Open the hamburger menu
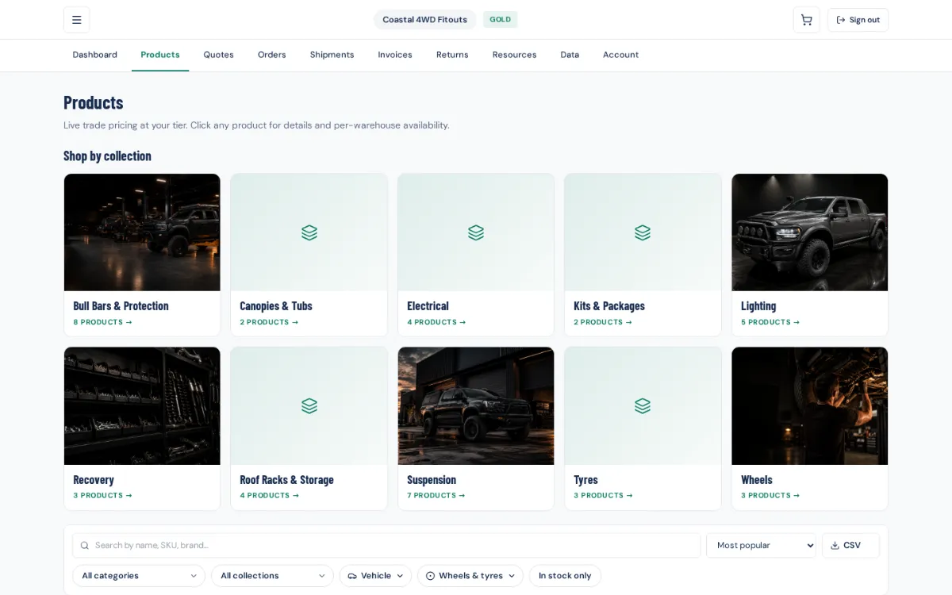Image resolution: width=952 pixels, height=595 pixels. [x=77, y=20]
